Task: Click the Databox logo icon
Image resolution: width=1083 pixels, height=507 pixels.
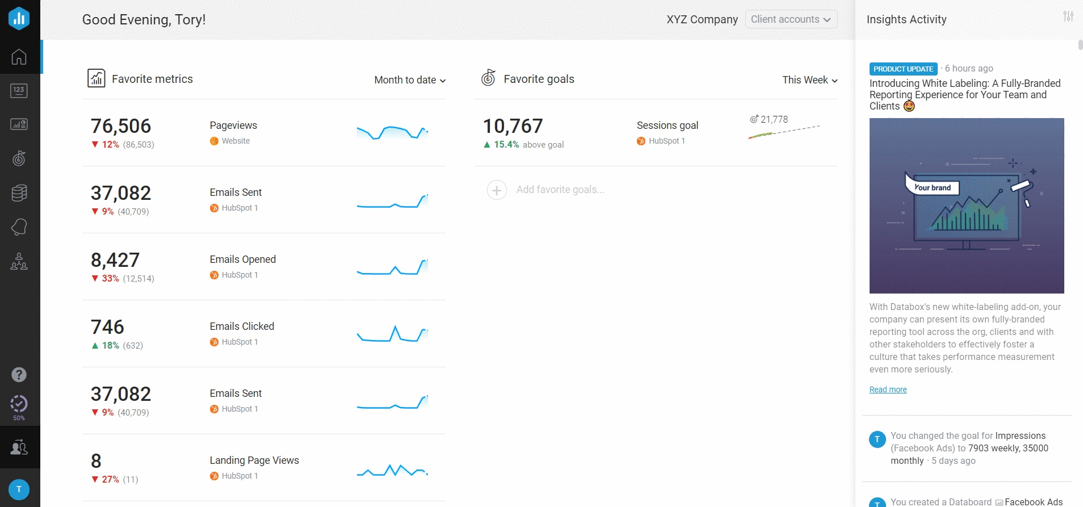Action: 19,18
